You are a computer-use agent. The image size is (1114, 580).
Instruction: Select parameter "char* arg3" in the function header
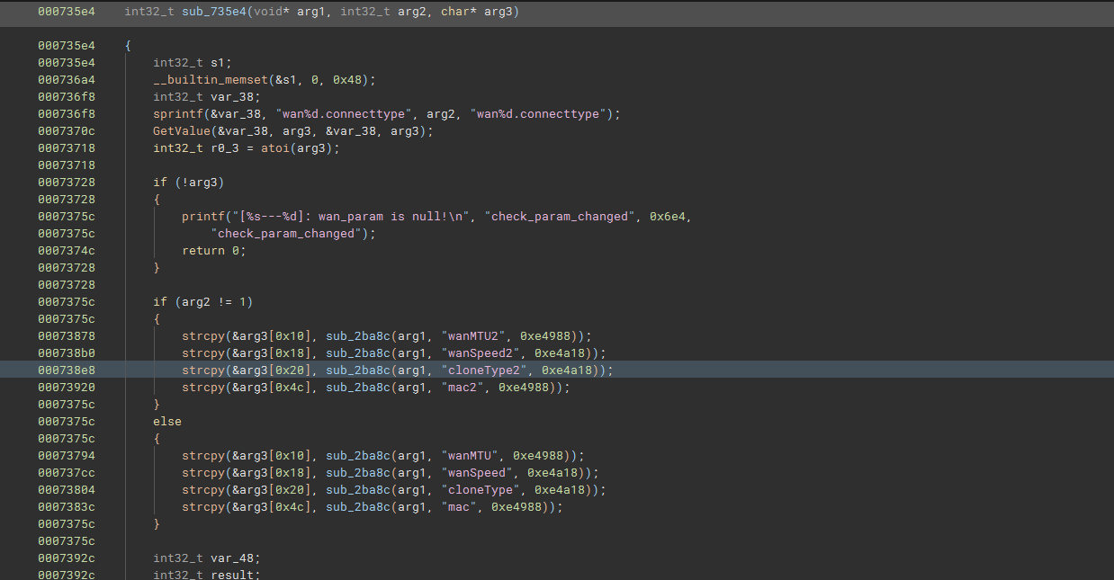477,12
